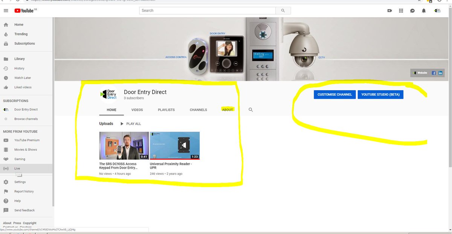The width and height of the screenshot is (452, 234).
Task: Click the 3 subscribers text
Action: pos(134,98)
